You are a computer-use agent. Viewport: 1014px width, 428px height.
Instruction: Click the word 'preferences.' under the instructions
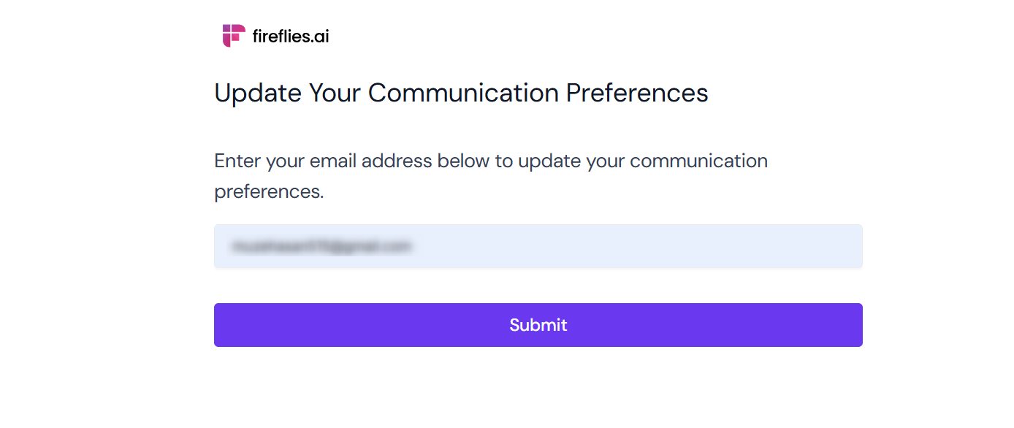[269, 192]
